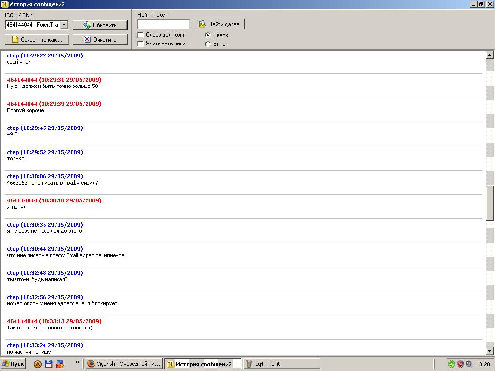Click the scroll down arrow in message history
This screenshot has height=371, width=495.
tap(489, 351)
